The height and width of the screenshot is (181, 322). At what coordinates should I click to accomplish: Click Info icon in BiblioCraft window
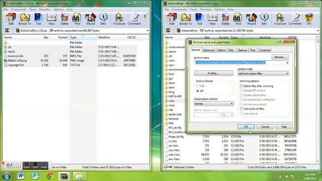103,19
